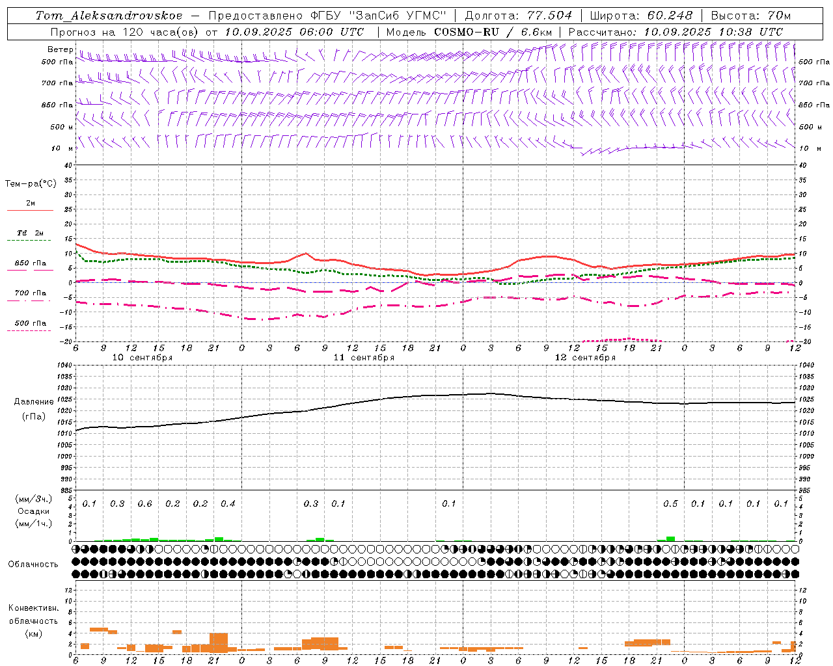The height and width of the screenshot is (666, 833).
Task: Click the precipitation value 0.5
Action: coord(670,504)
